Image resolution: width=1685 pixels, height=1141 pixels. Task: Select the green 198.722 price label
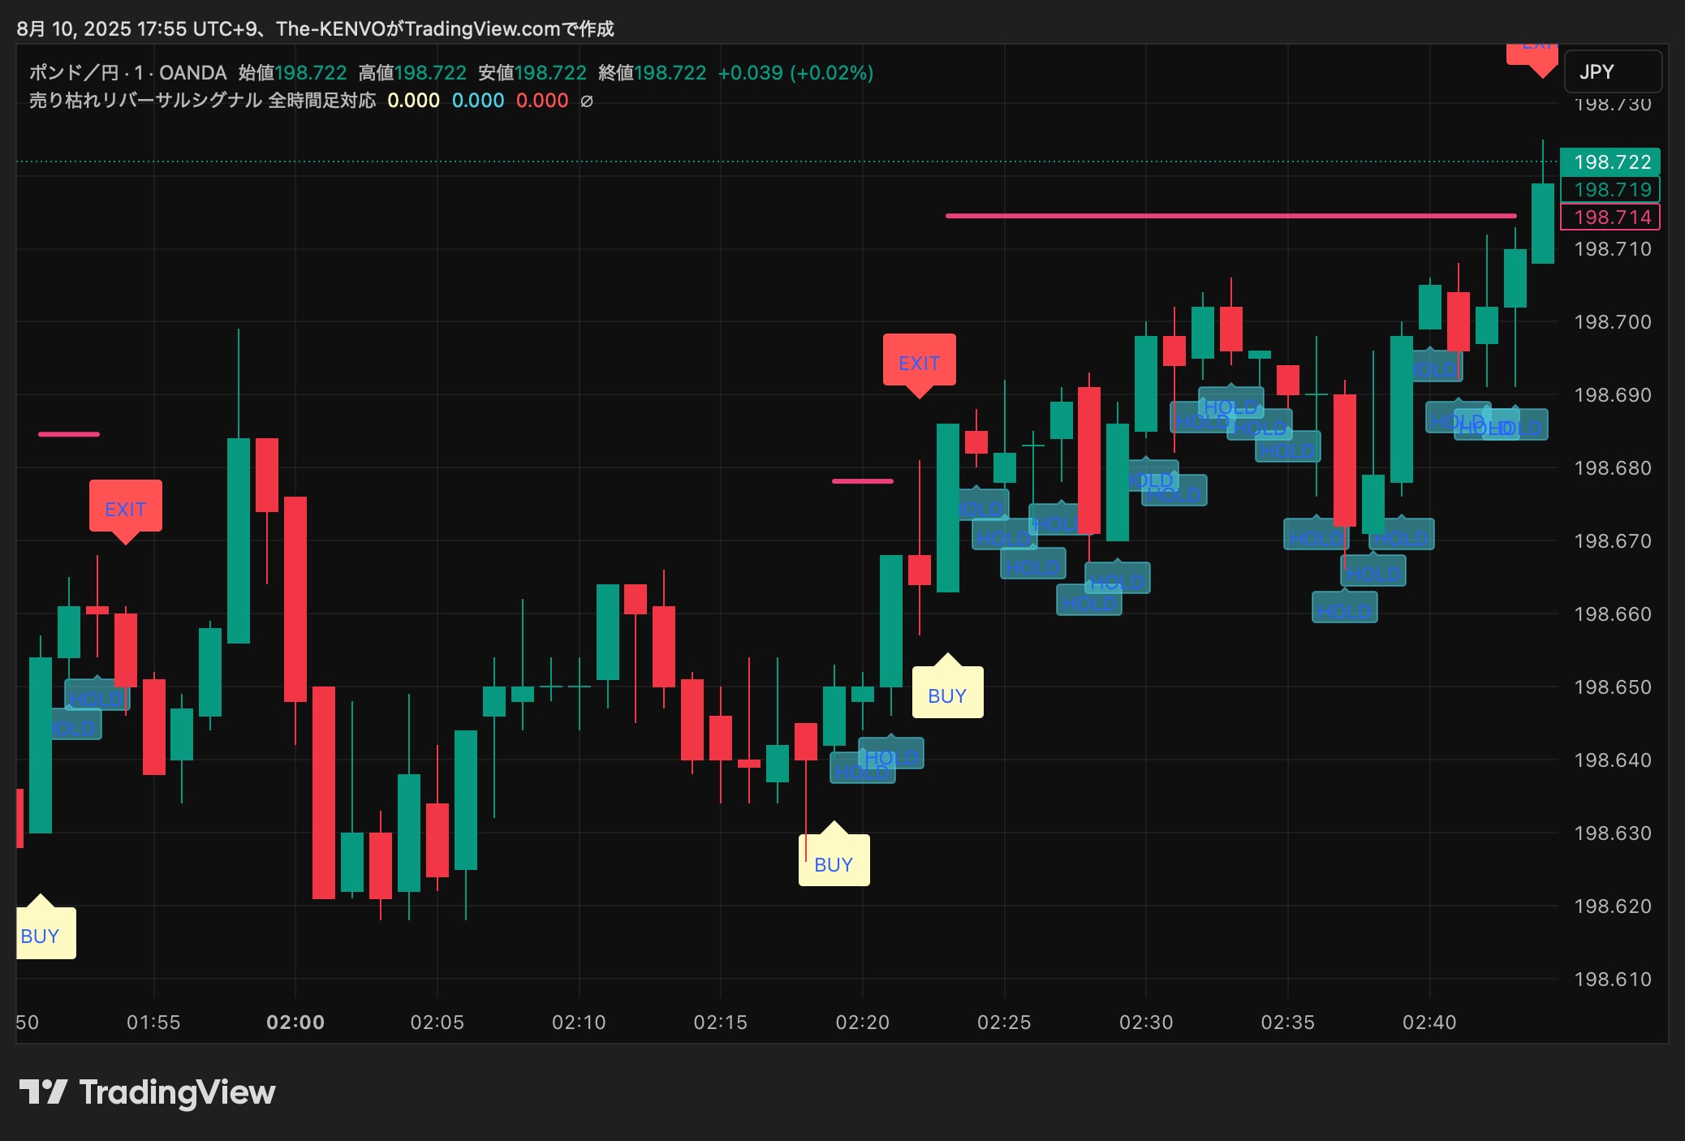click(x=1610, y=161)
